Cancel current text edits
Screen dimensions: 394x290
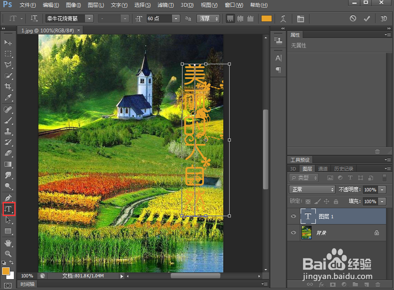click(x=353, y=18)
